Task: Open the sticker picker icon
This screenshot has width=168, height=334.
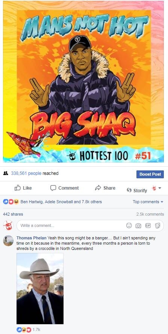Action: point(157,225)
